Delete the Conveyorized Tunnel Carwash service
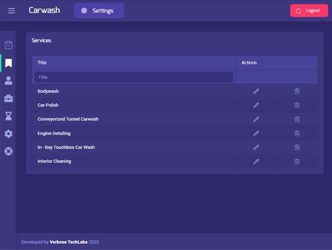Viewport: 332px width, 250px height. click(297, 119)
